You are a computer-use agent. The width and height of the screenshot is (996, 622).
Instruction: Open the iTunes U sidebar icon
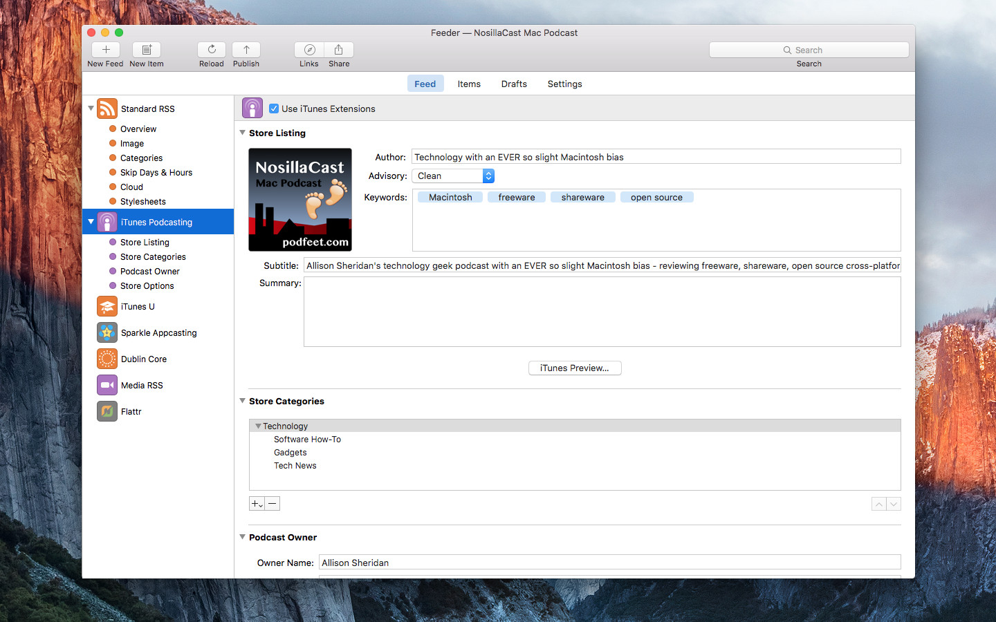(x=107, y=306)
